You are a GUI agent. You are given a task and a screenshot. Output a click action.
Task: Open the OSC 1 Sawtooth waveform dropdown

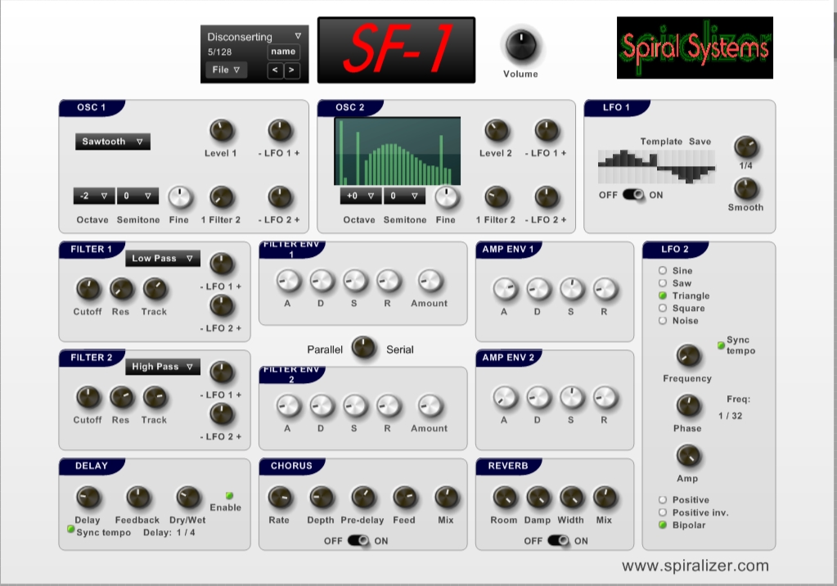coord(113,142)
